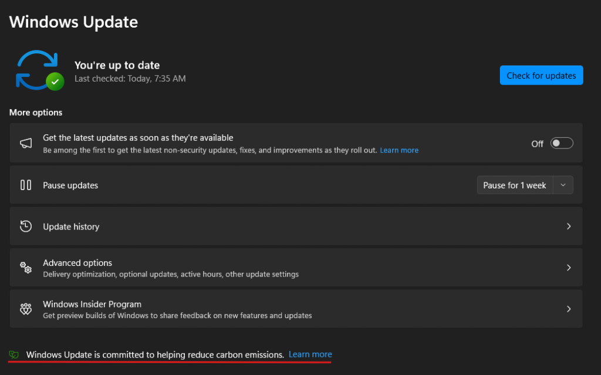Enable the get latest updates toggle
This screenshot has height=375, width=601.
point(561,143)
